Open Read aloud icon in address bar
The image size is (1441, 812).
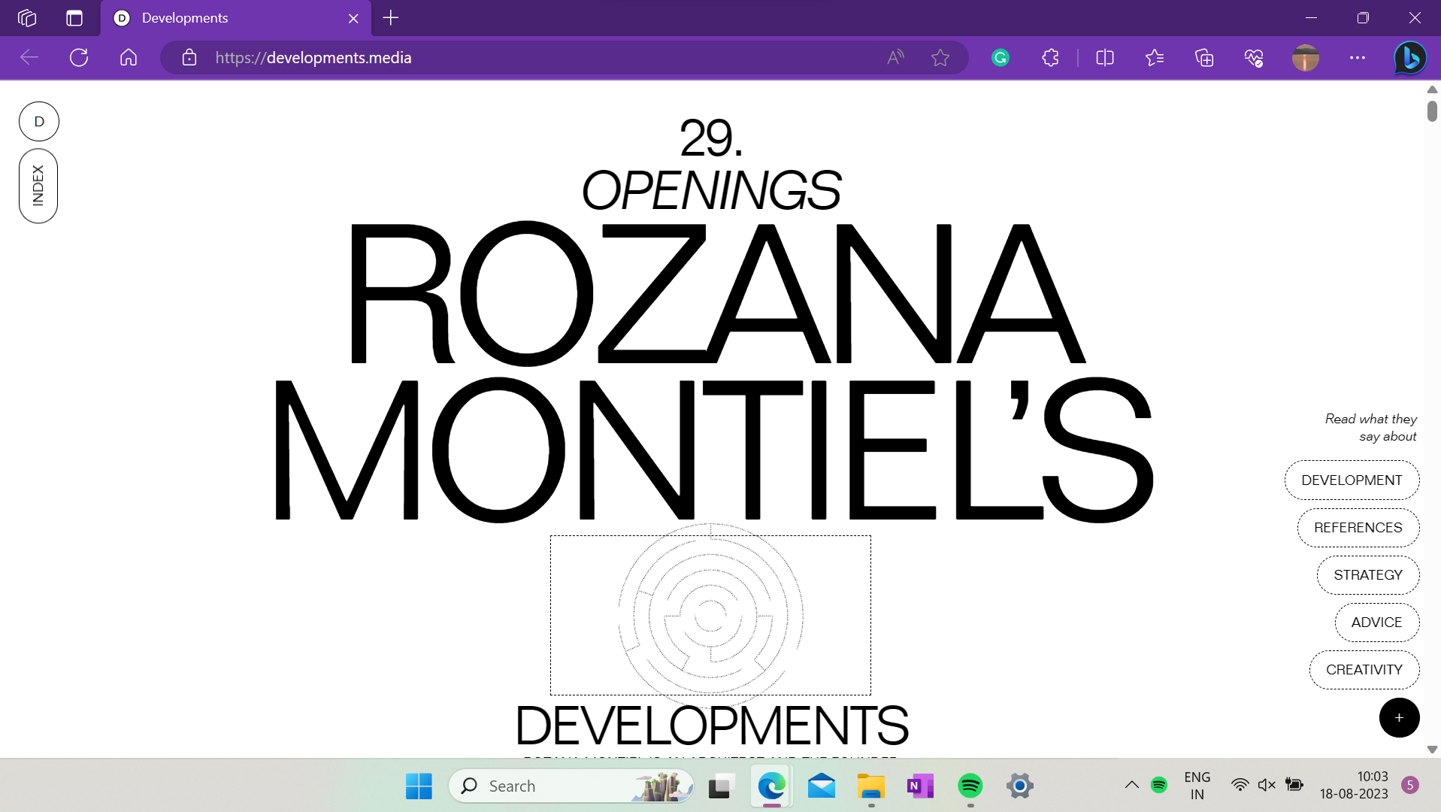pyautogui.click(x=895, y=58)
